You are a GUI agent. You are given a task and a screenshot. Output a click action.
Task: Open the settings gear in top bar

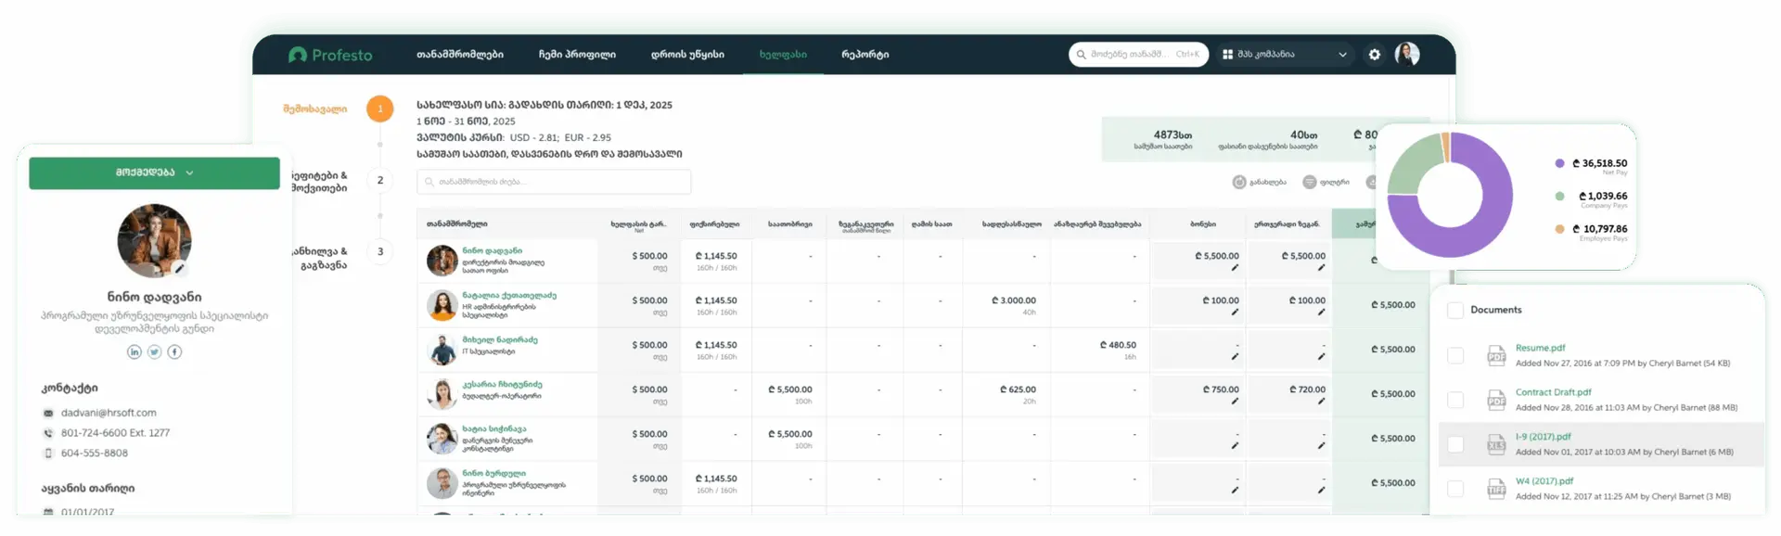point(1374,55)
